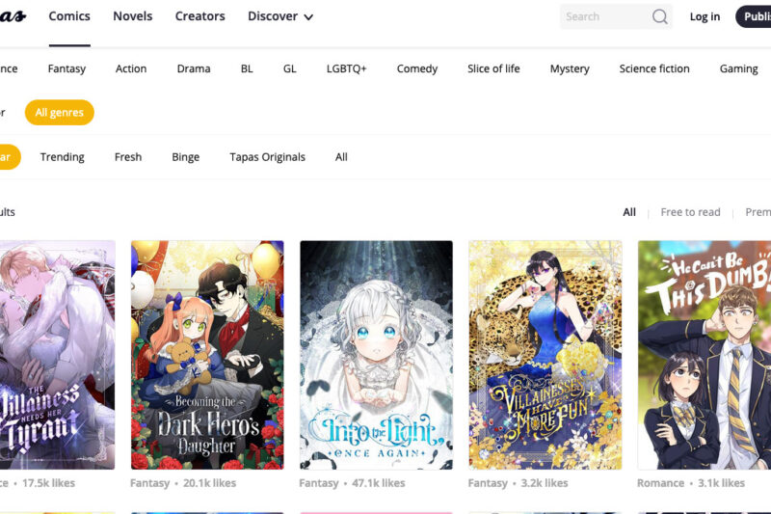771x514 pixels.
Task: Select Science fiction genre
Action: (x=654, y=68)
